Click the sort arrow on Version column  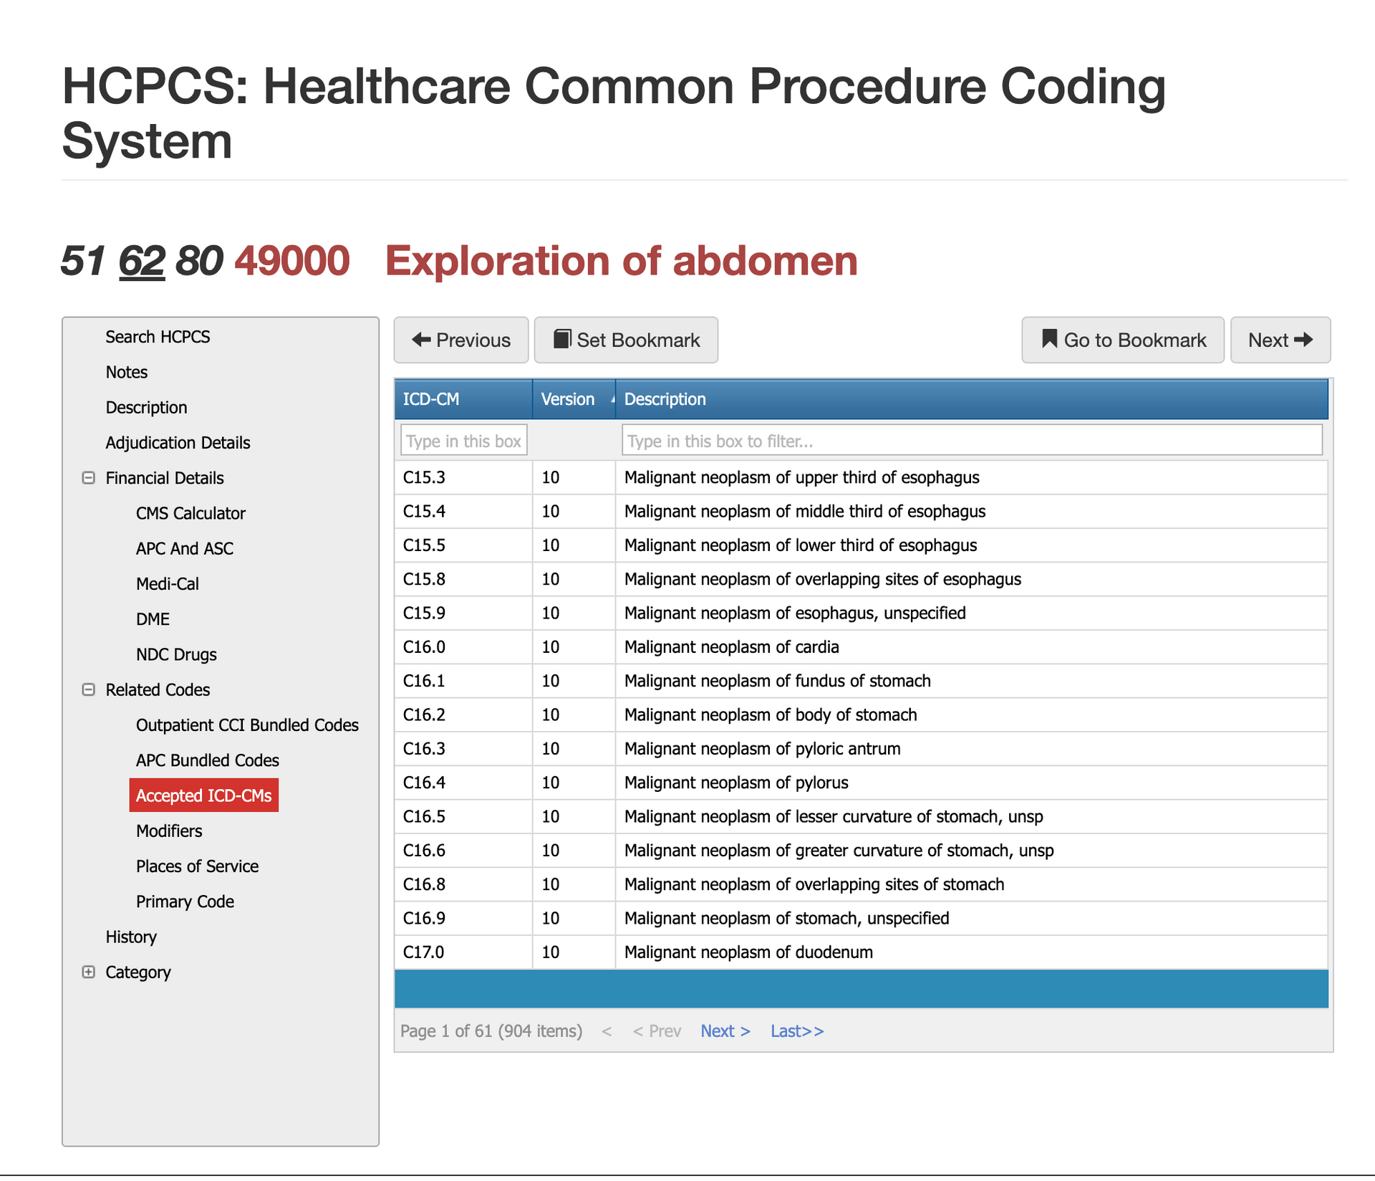pyautogui.click(x=612, y=399)
